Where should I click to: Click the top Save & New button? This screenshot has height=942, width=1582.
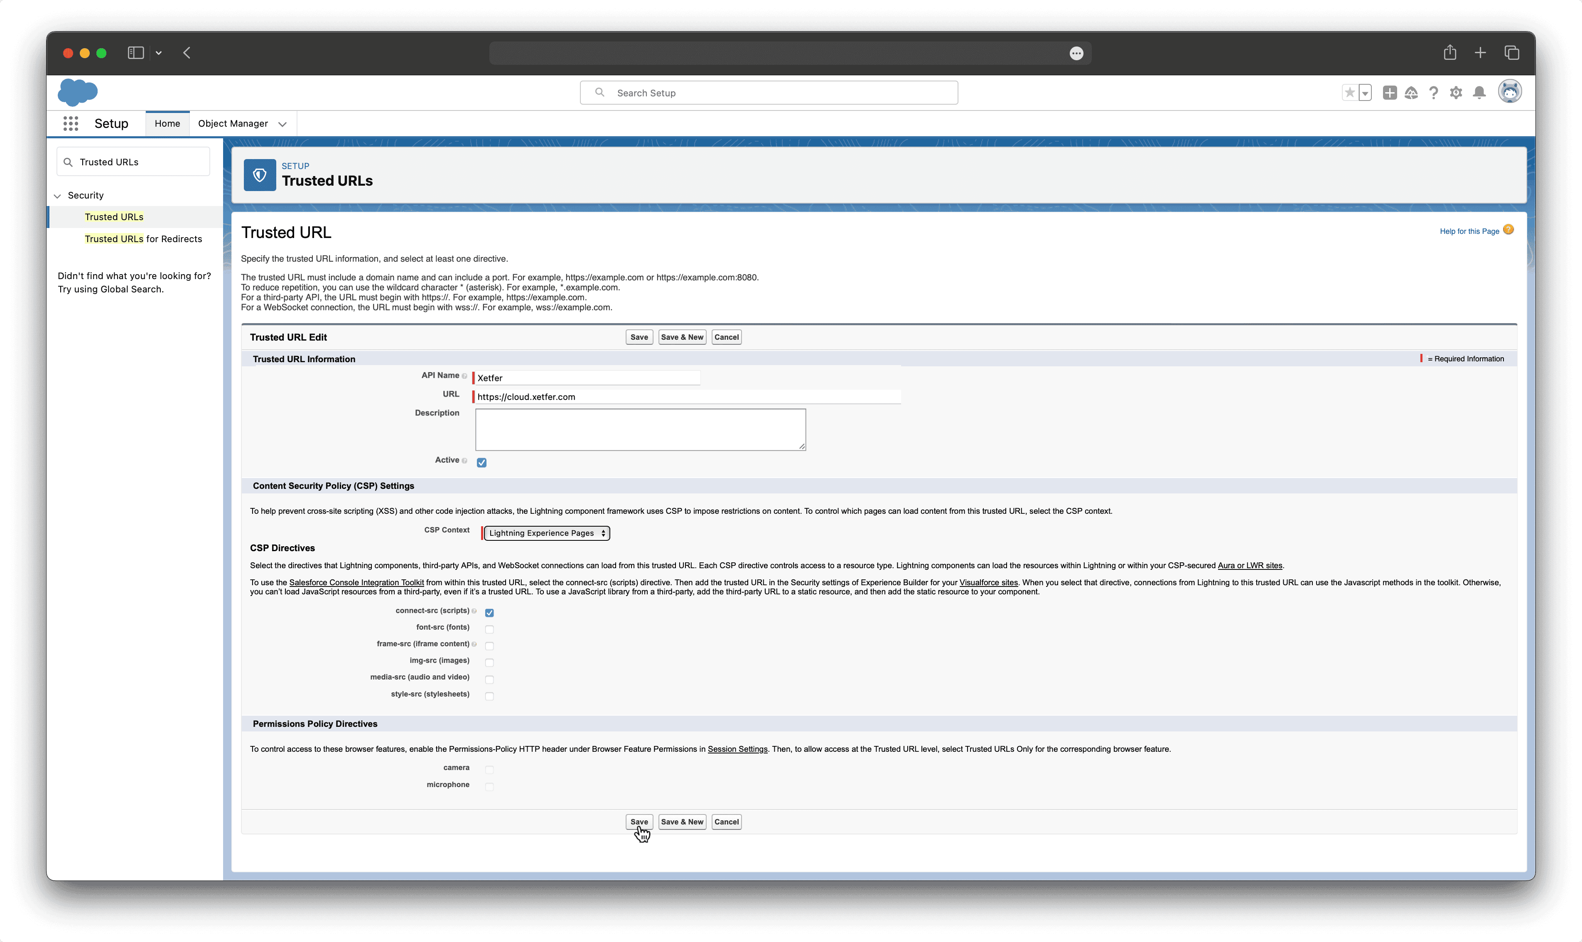pyautogui.click(x=683, y=337)
